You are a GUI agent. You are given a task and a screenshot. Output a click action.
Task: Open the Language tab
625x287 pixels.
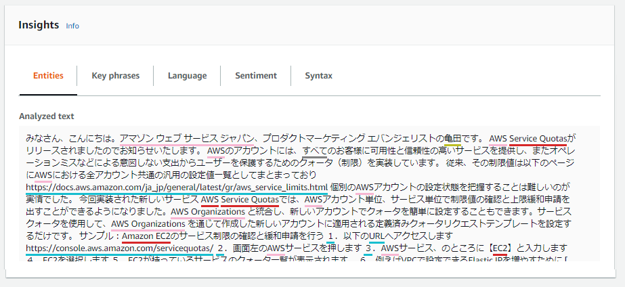(x=188, y=76)
